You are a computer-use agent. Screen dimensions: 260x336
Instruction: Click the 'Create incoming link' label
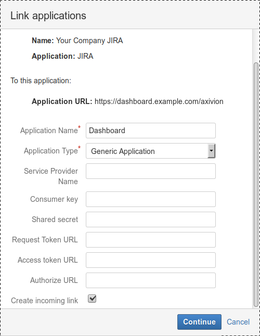(44, 301)
